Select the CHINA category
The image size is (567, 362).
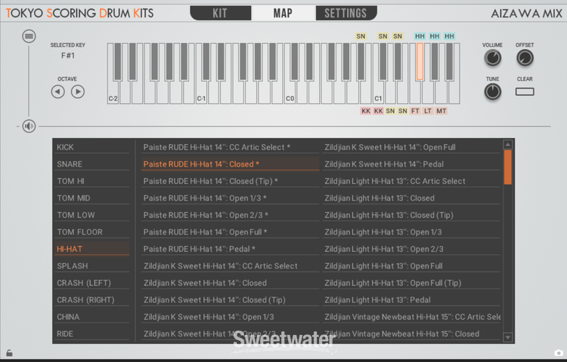91,317
